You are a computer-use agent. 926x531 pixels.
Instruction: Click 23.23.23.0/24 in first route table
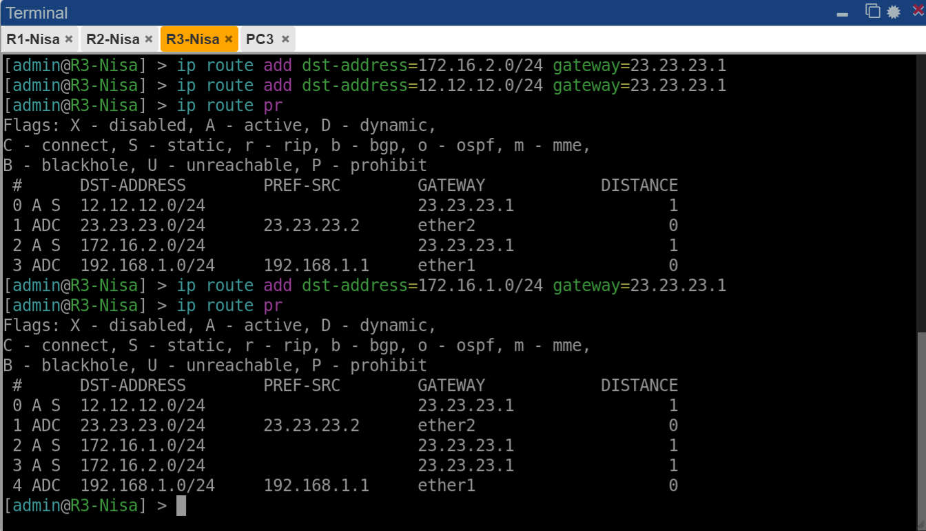(x=143, y=226)
